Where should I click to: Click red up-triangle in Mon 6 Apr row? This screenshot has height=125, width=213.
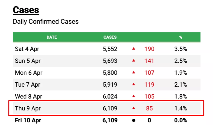[134, 72]
